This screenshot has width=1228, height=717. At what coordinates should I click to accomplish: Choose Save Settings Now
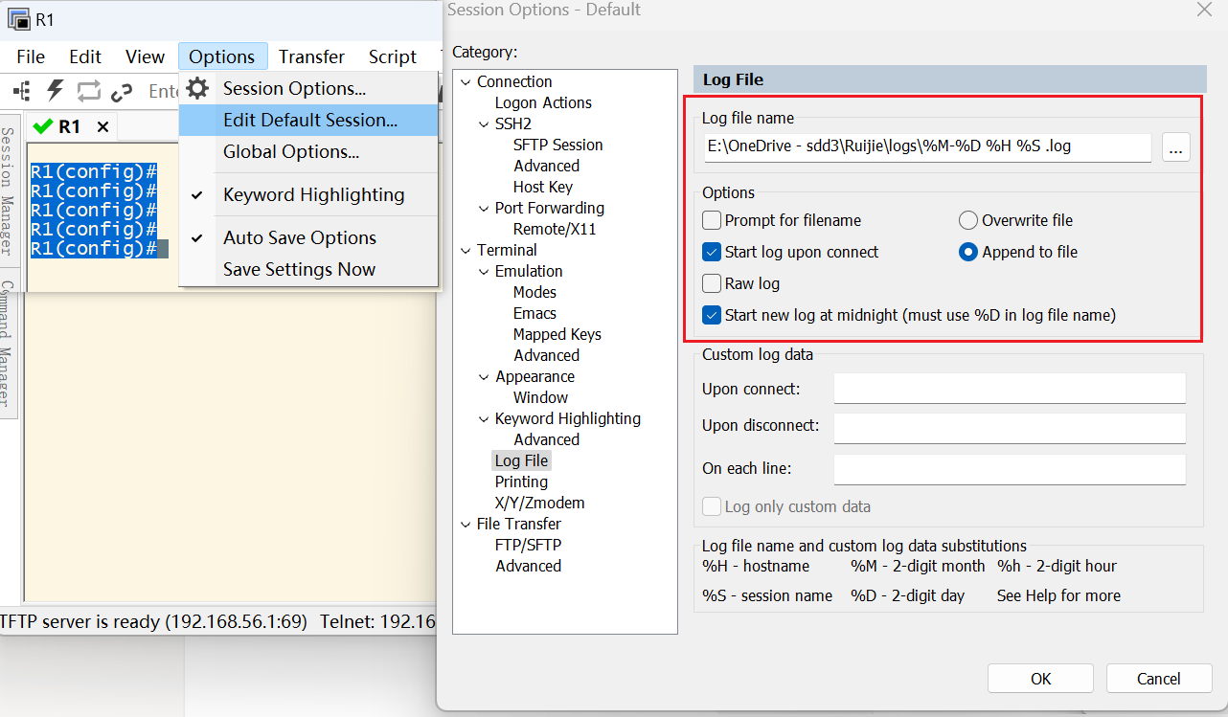click(x=308, y=269)
